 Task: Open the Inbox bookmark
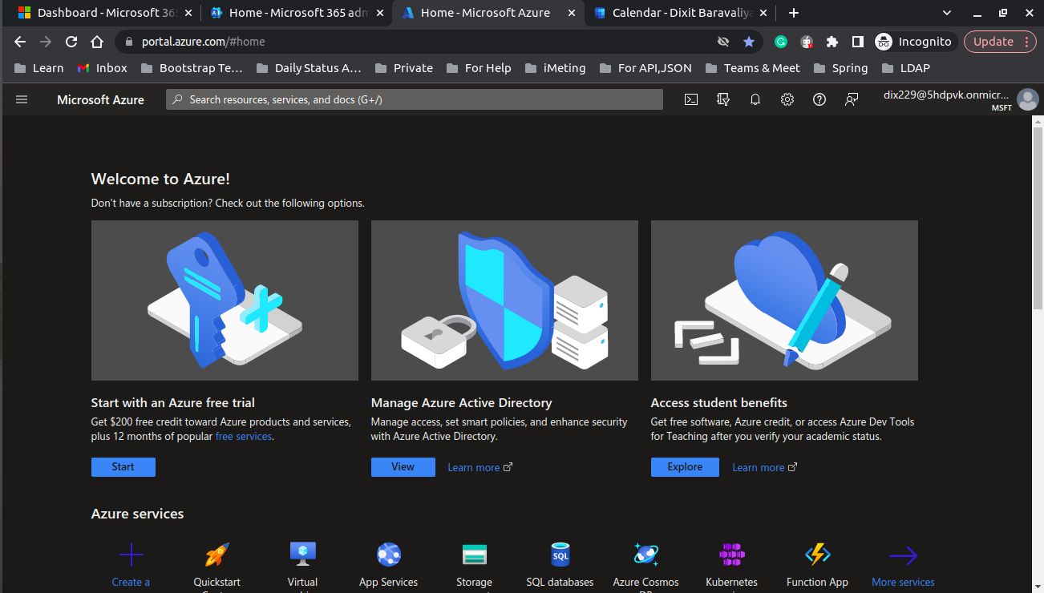pos(102,68)
